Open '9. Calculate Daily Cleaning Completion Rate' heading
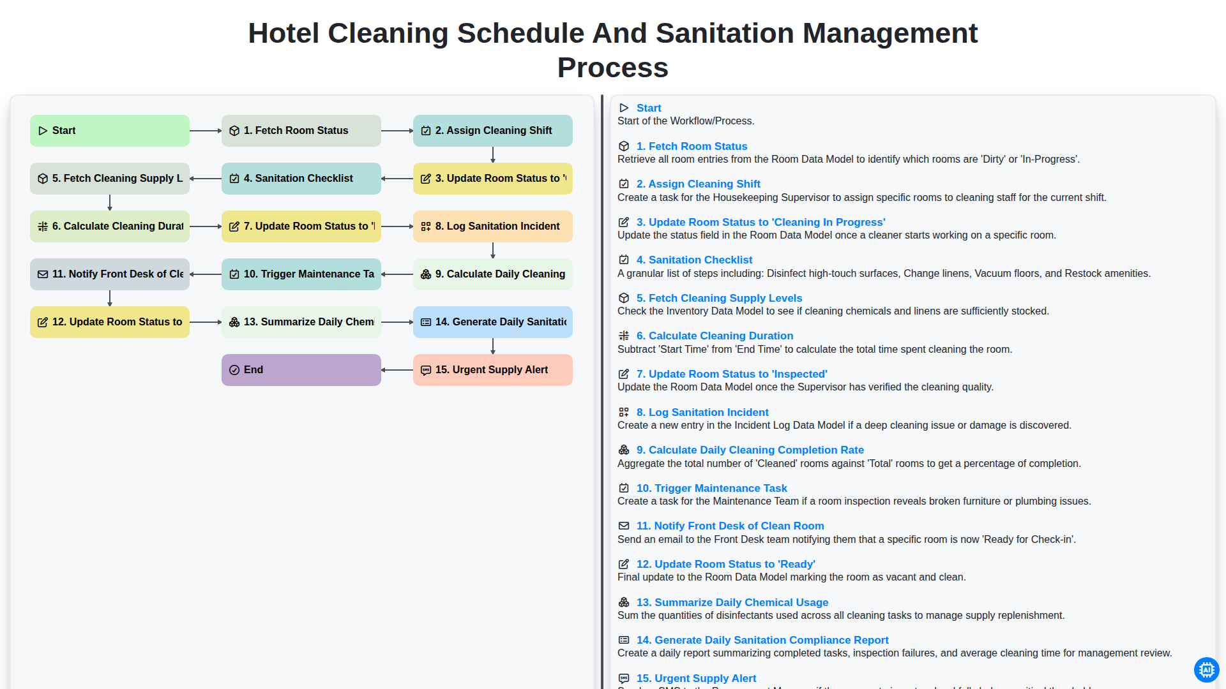 tap(750, 450)
